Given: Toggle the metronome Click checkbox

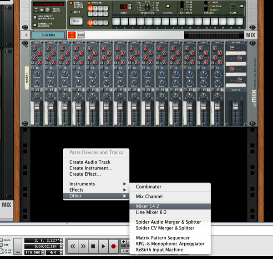Looking at the screenshot, I should point(1,240).
